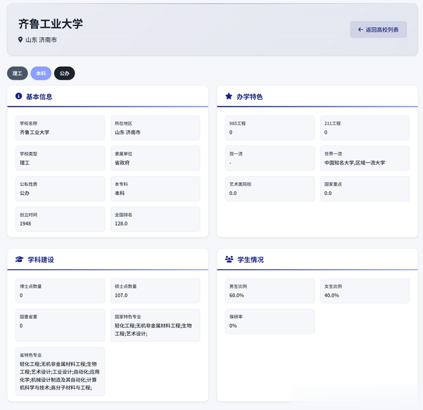
Task: Click the 隶属单位 value 省政府
Action: click(122, 163)
